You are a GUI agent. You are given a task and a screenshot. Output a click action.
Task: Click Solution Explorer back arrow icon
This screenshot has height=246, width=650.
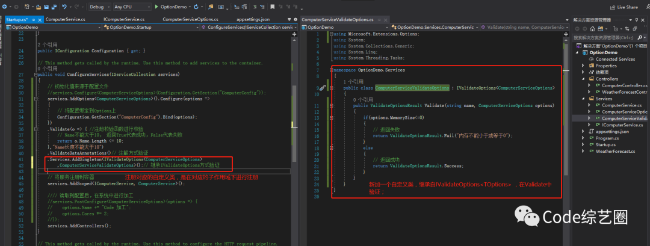pyautogui.click(x=577, y=29)
